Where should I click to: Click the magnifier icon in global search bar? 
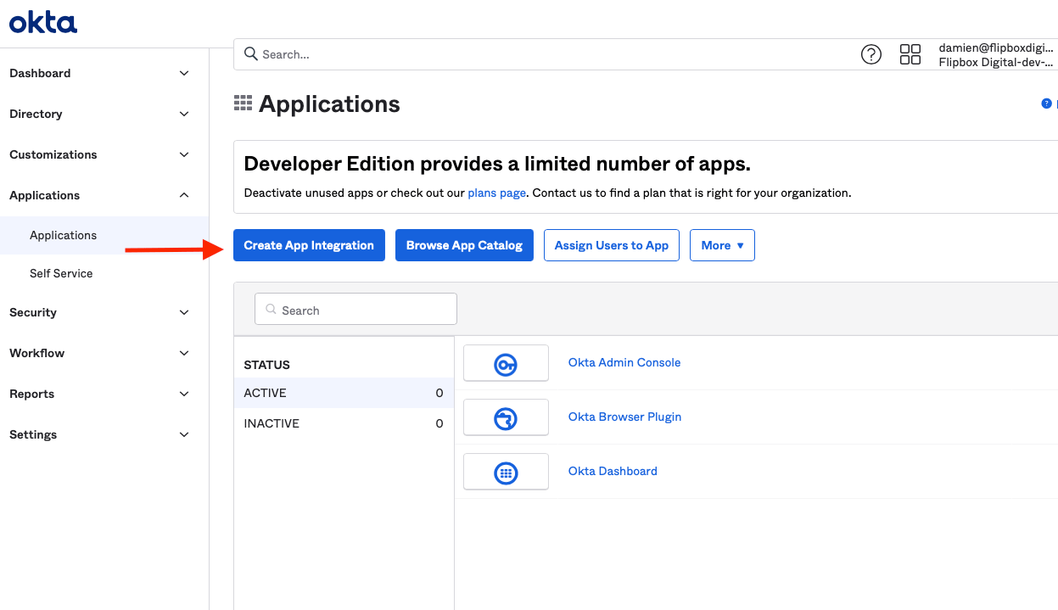click(x=250, y=53)
